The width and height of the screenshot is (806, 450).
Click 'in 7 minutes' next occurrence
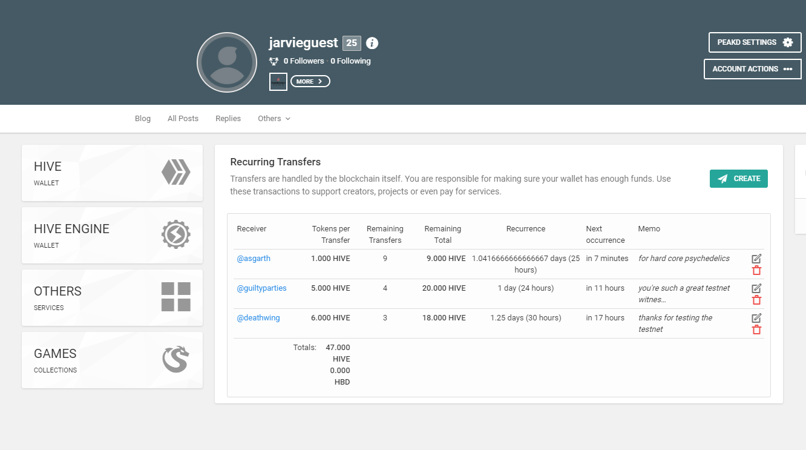click(x=607, y=259)
